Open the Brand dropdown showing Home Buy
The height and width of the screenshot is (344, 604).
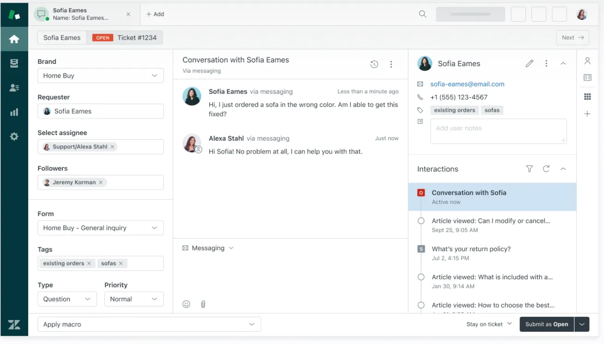point(101,75)
